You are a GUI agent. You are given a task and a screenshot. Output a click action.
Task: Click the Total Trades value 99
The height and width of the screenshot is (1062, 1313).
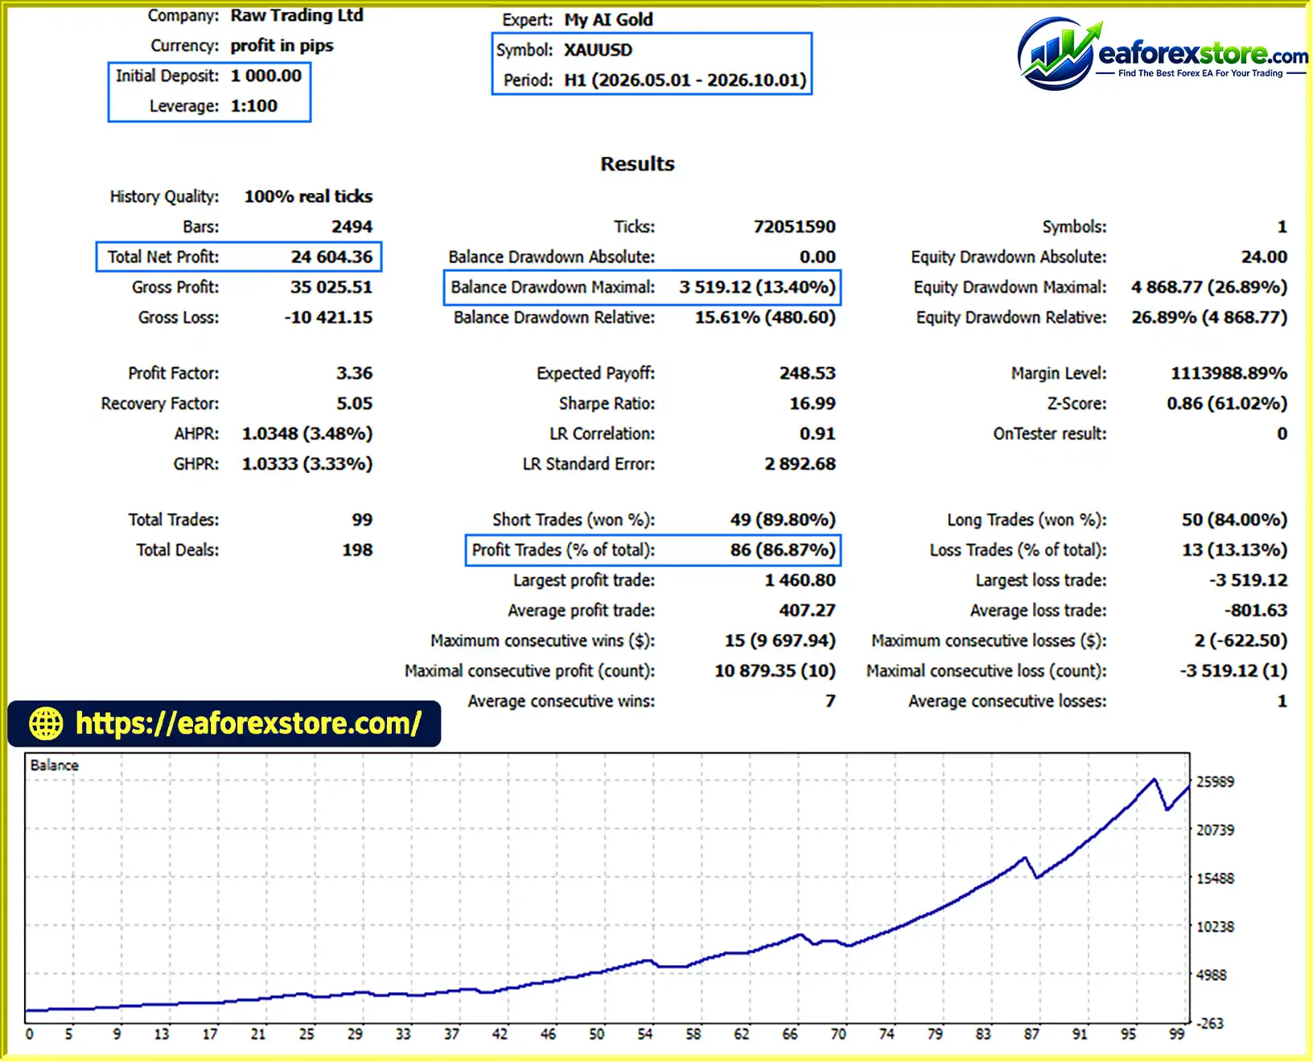click(362, 520)
